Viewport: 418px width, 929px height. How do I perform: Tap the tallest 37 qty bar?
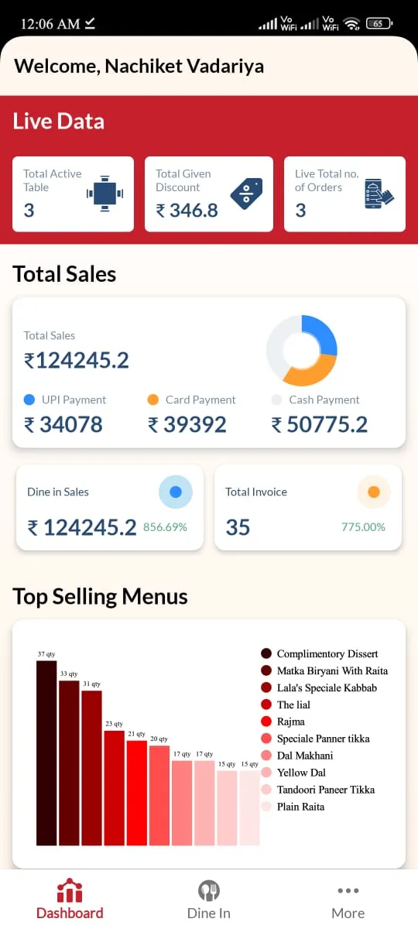click(46, 752)
